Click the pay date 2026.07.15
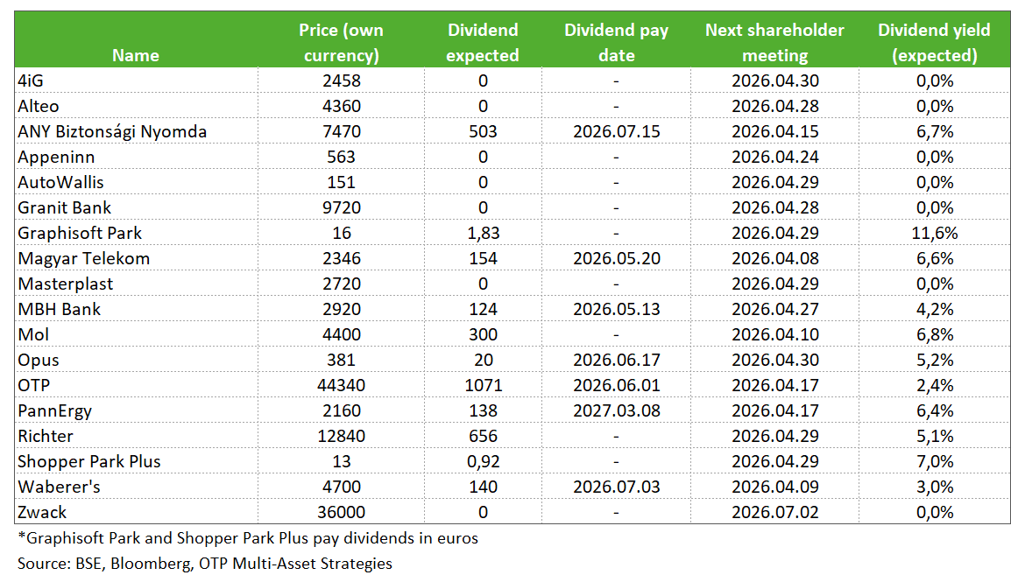Screen dimensions: 1011x575 (617, 131)
